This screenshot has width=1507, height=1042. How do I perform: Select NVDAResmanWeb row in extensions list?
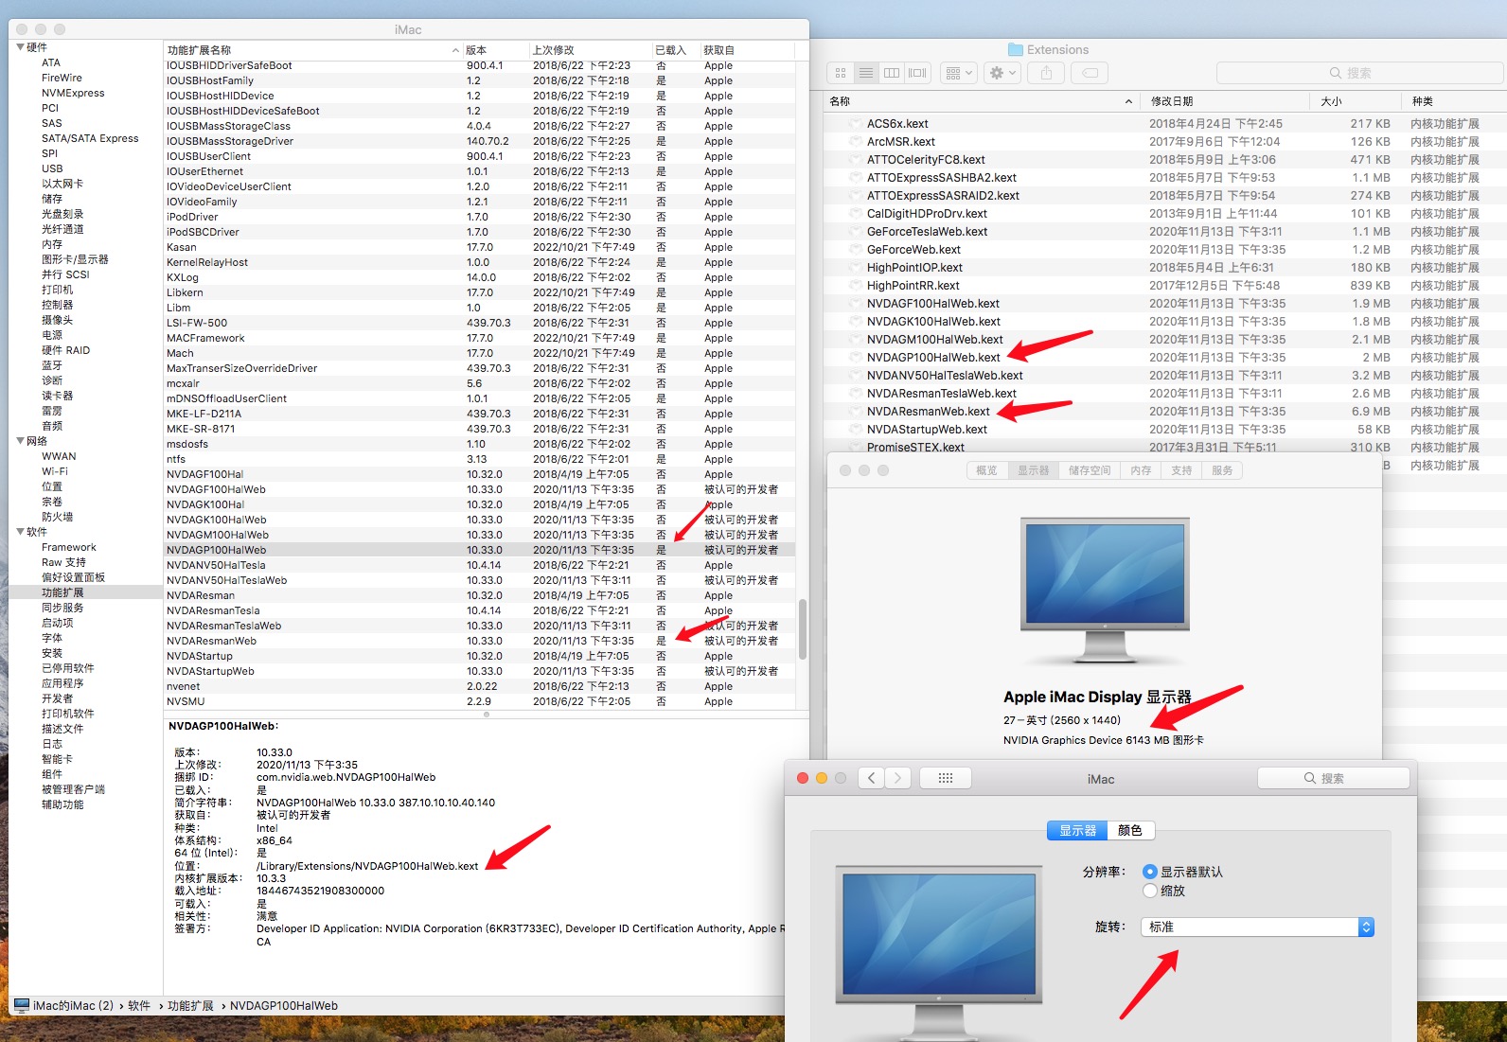[480, 641]
